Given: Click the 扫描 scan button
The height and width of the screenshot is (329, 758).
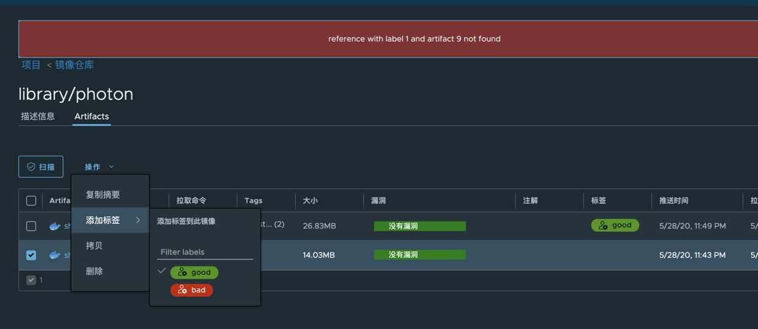Looking at the screenshot, I should [x=41, y=167].
